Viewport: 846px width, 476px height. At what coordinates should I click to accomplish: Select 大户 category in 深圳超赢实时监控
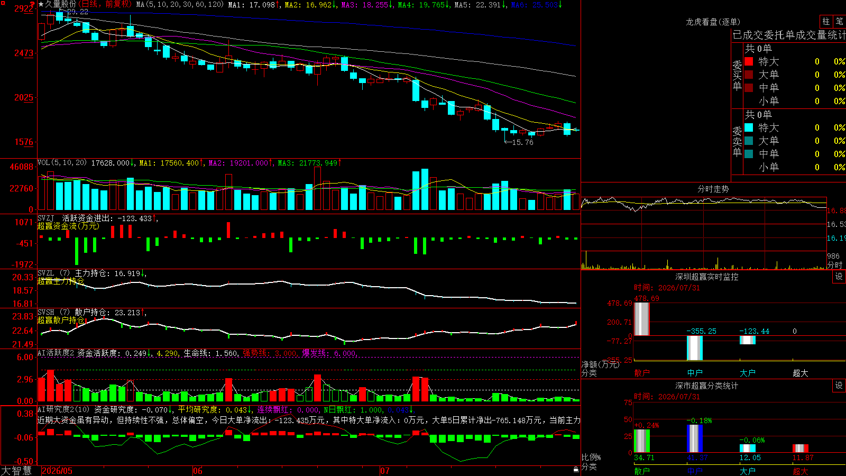[748, 373]
